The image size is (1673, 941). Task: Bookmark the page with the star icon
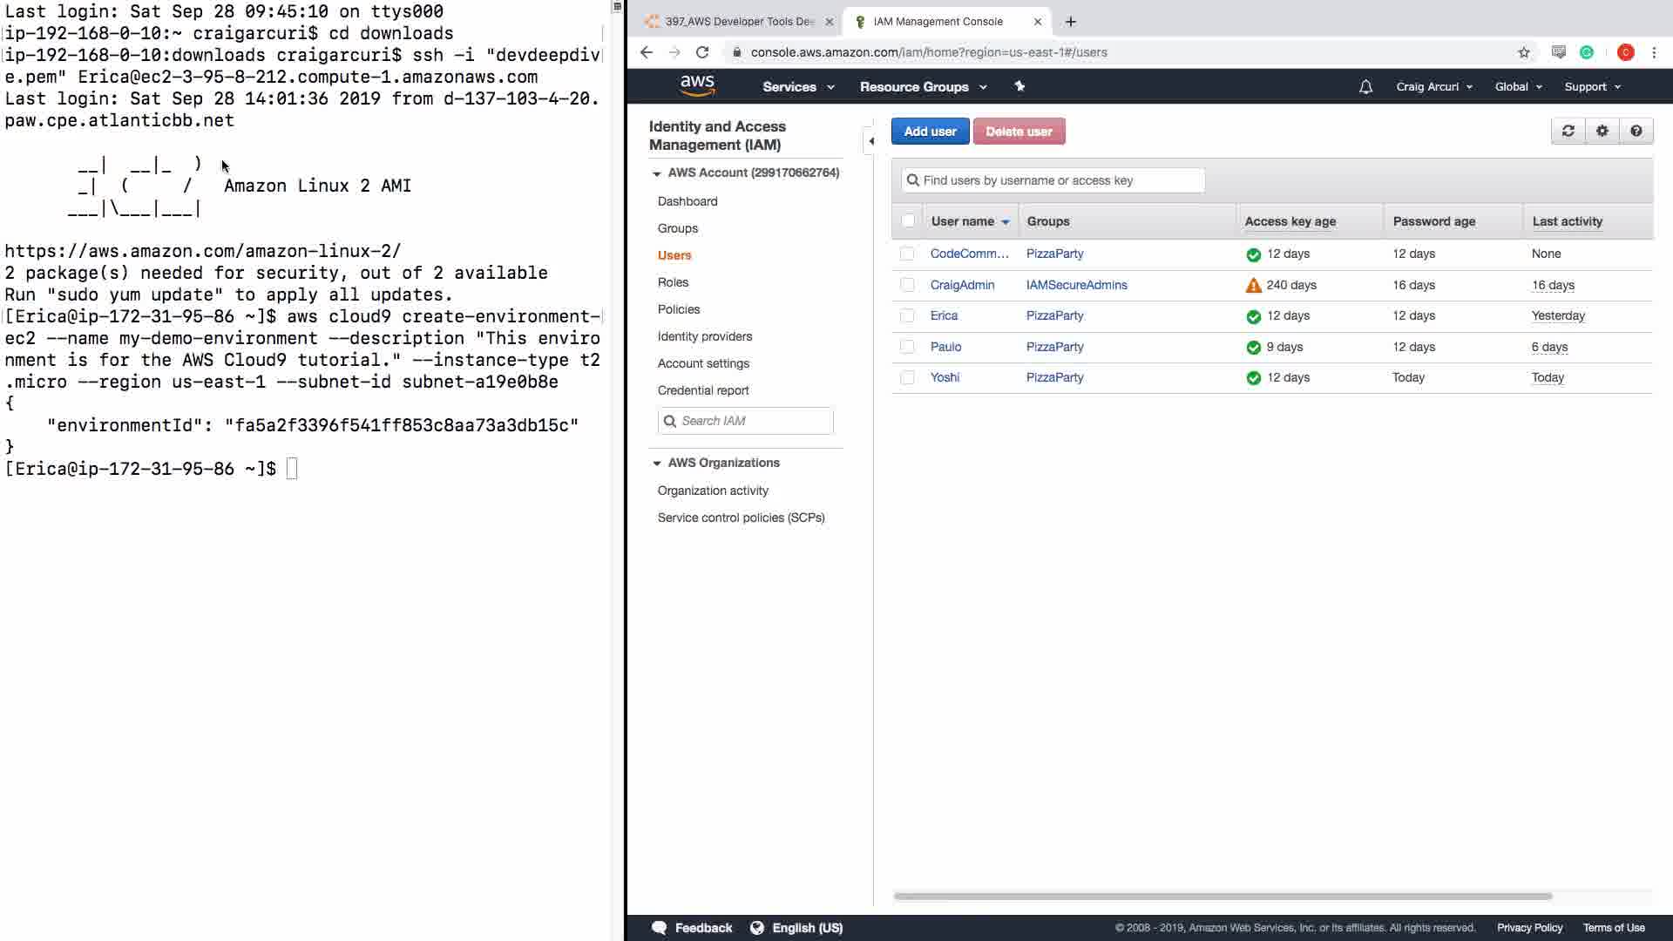[1523, 52]
